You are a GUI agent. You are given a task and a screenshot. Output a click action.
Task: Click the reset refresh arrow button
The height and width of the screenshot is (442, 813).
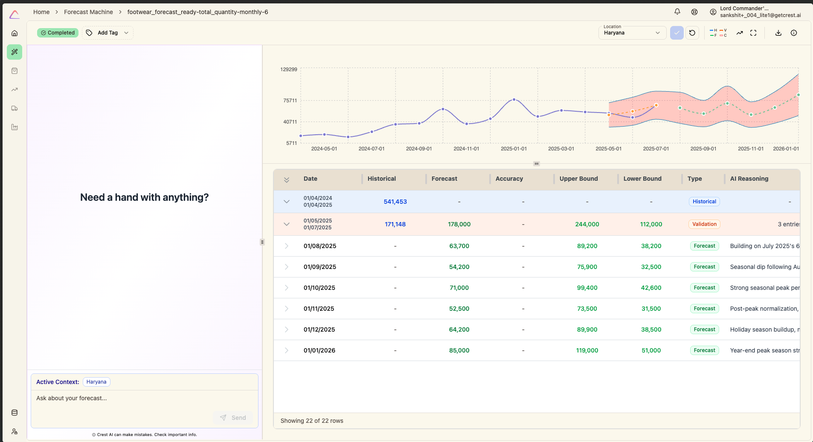point(692,33)
